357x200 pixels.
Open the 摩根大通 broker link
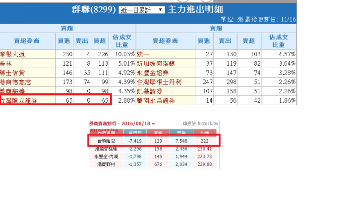point(12,54)
